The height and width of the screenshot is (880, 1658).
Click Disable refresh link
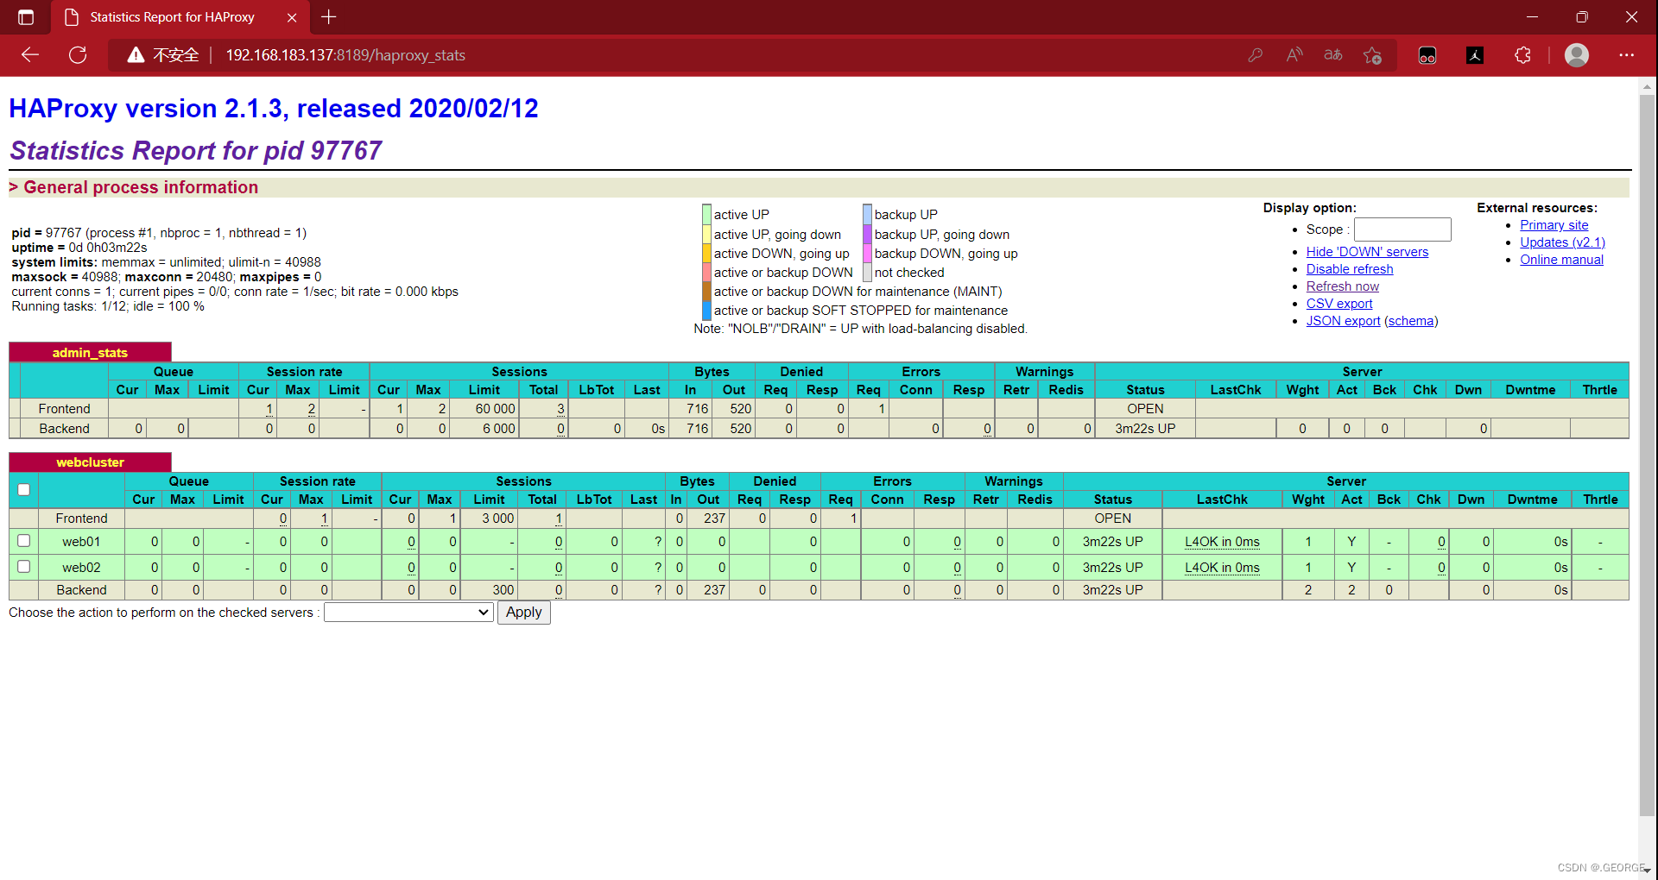click(1350, 269)
